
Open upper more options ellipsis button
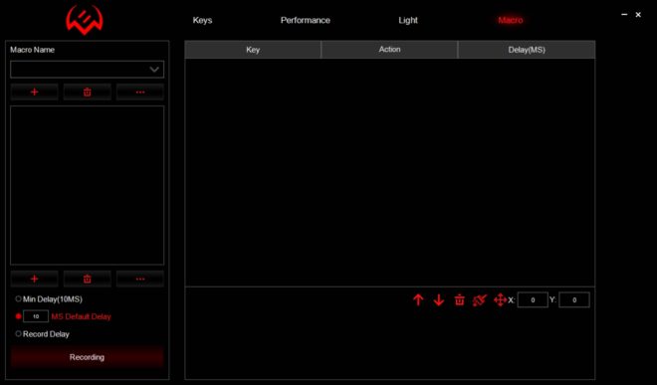[140, 92]
